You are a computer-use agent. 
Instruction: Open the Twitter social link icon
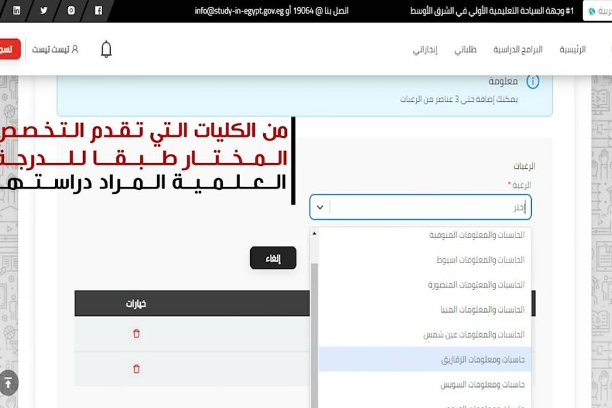44,11
